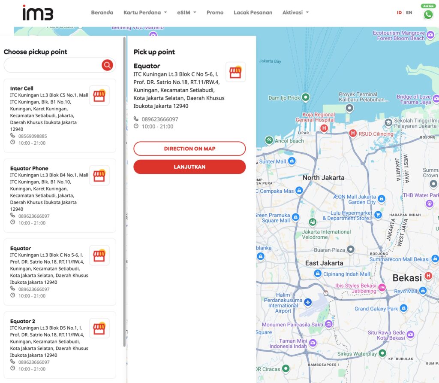The image size is (439, 383).
Task: Expand the Aktivasi dropdown menu
Action: [x=295, y=12]
